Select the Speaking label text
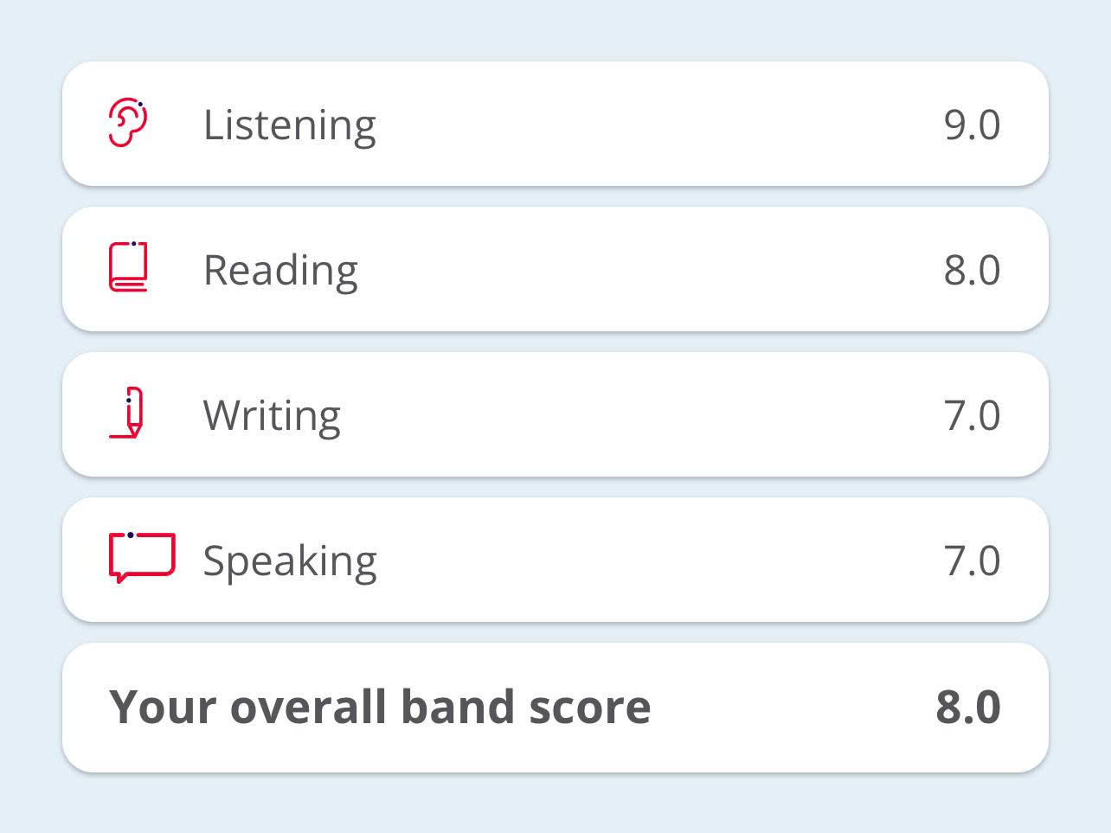Viewport: 1111px width, 833px height. (x=290, y=561)
